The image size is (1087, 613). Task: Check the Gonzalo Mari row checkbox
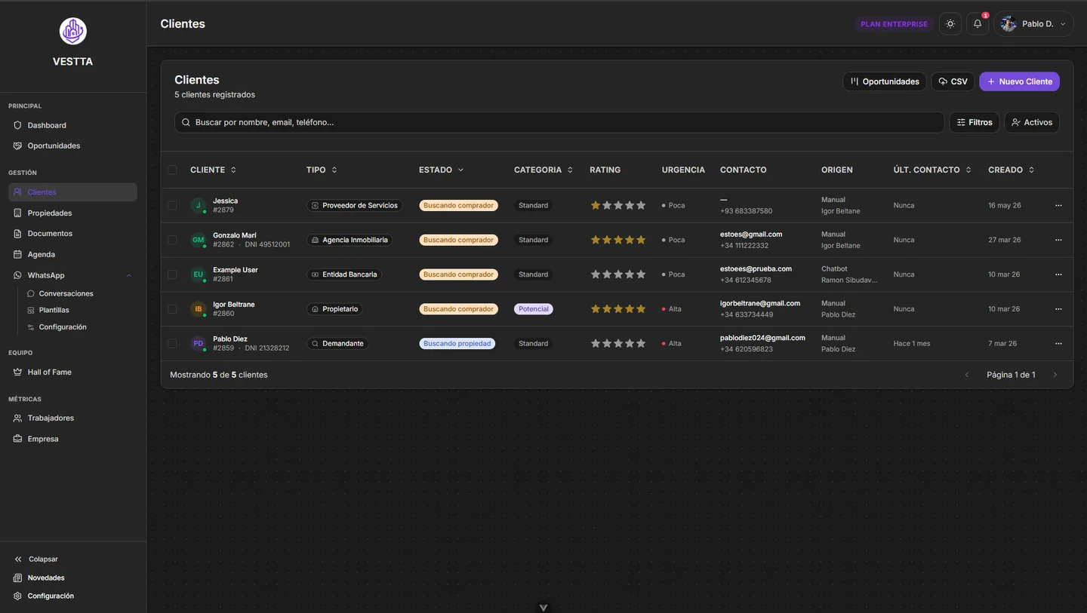(172, 240)
